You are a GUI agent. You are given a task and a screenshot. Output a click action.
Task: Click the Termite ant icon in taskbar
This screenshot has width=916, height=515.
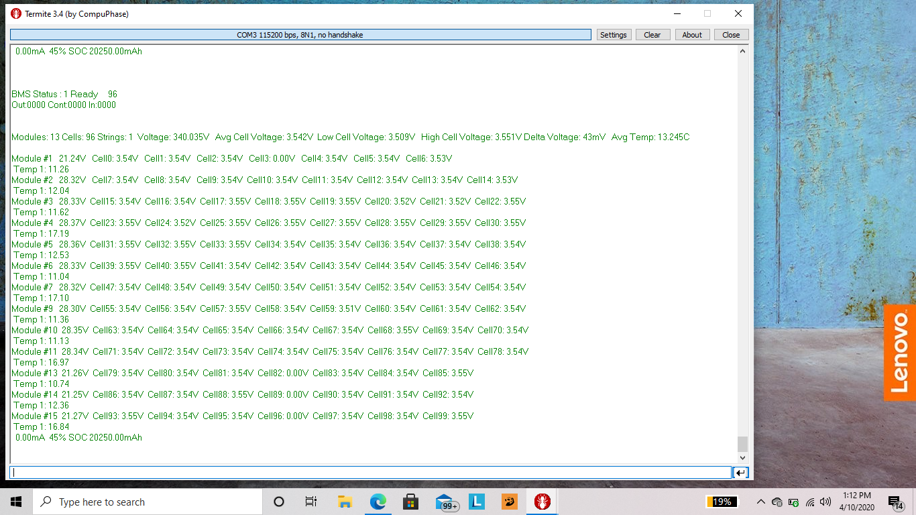pyautogui.click(x=542, y=502)
